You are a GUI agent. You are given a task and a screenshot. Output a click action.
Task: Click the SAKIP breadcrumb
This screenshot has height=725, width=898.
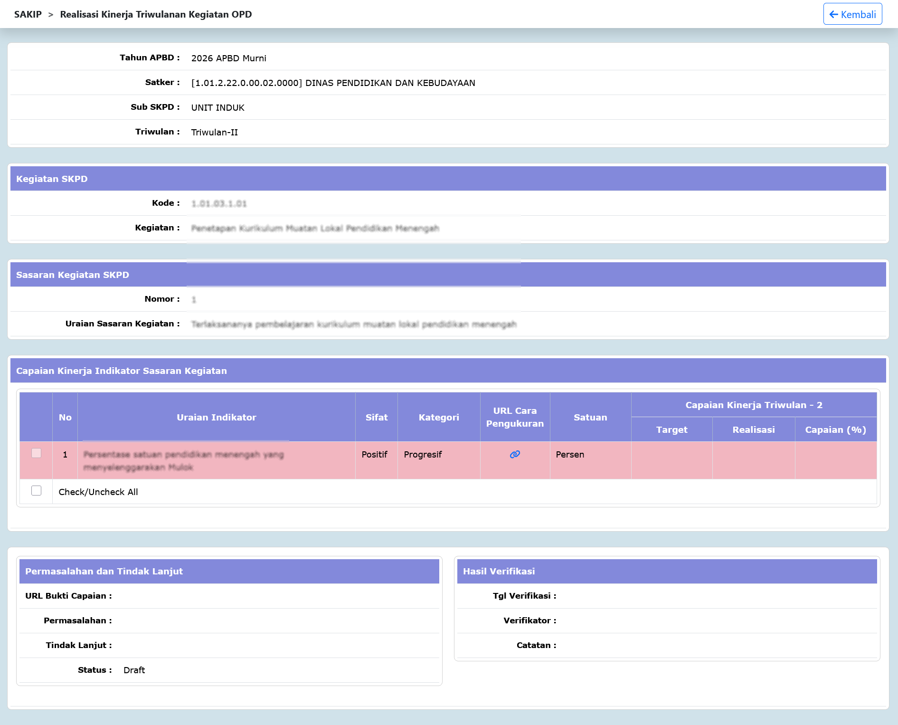[x=28, y=14]
